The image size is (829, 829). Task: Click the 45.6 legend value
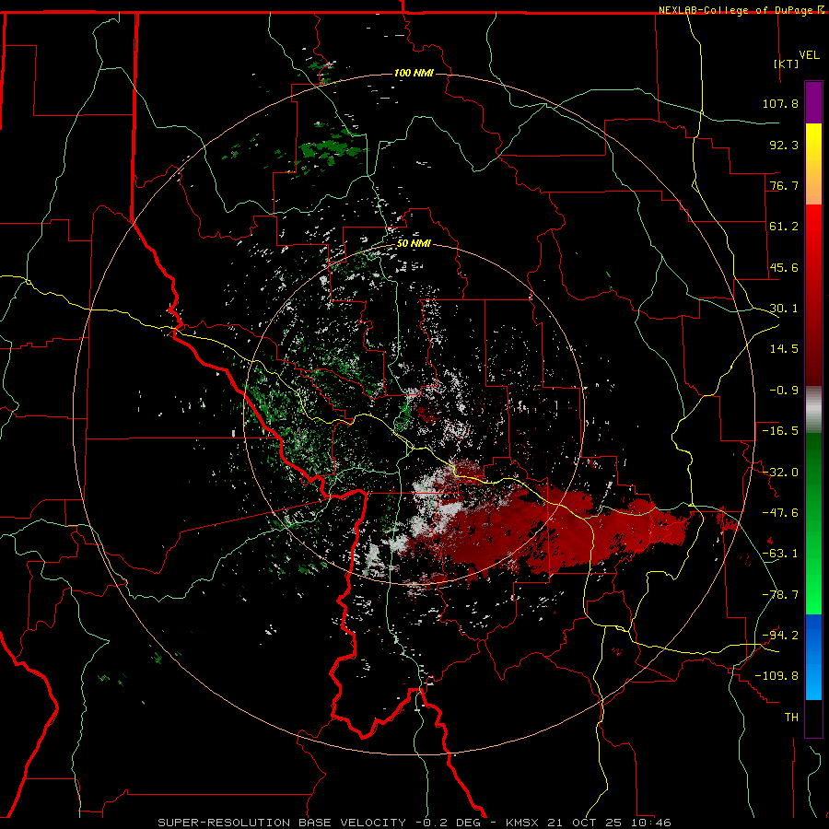coord(784,267)
